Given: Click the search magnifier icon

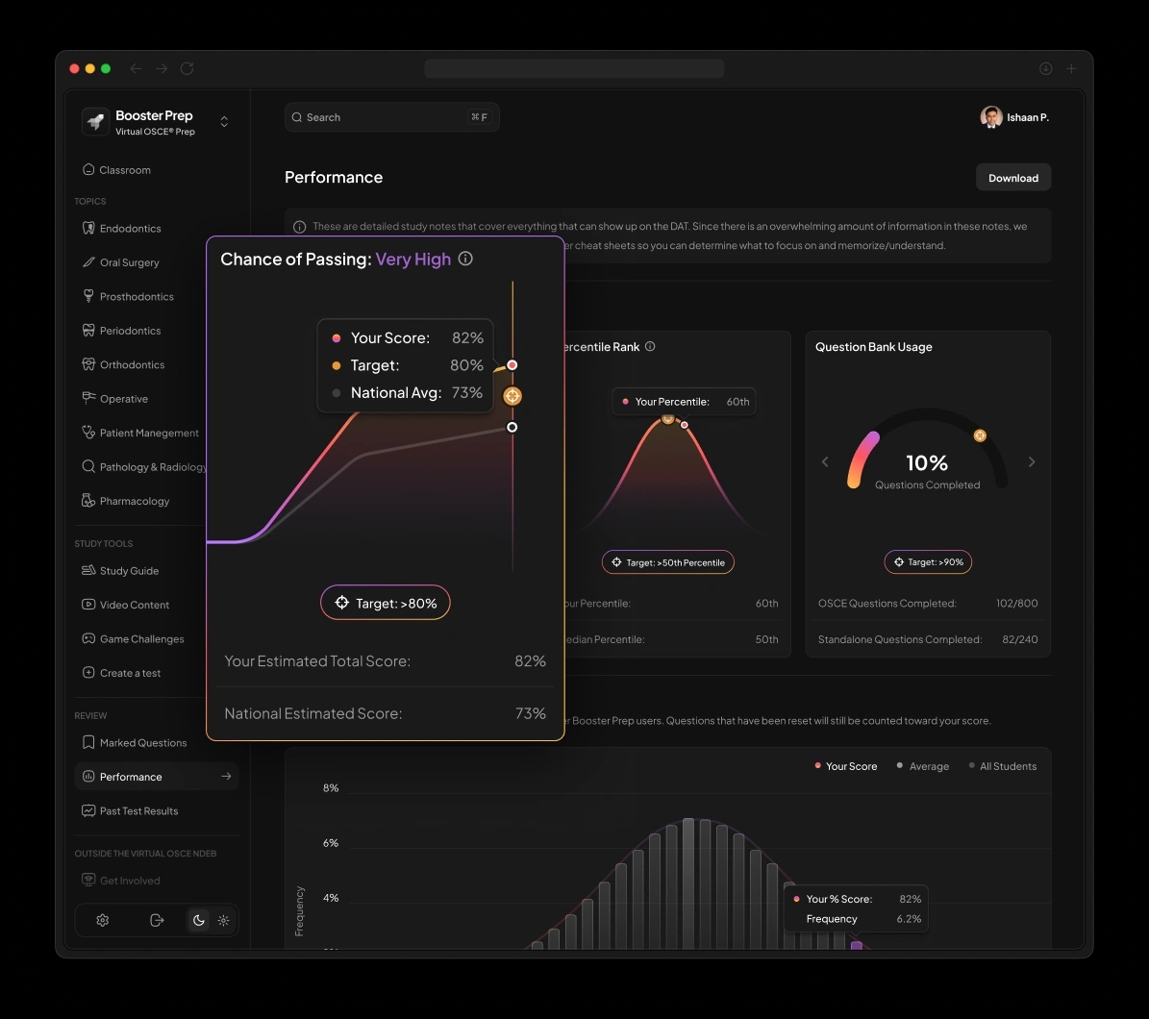Looking at the screenshot, I should tap(297, 117).
